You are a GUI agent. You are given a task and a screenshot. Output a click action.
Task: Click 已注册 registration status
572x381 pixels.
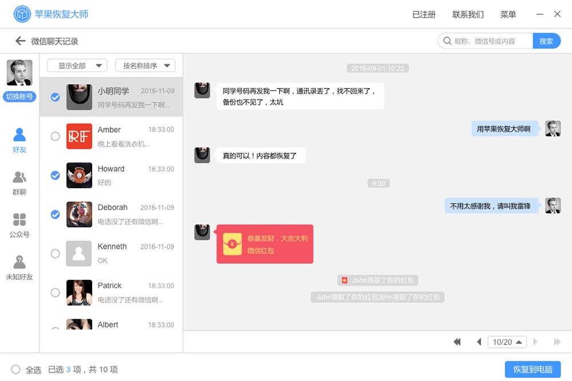(424, 14)
